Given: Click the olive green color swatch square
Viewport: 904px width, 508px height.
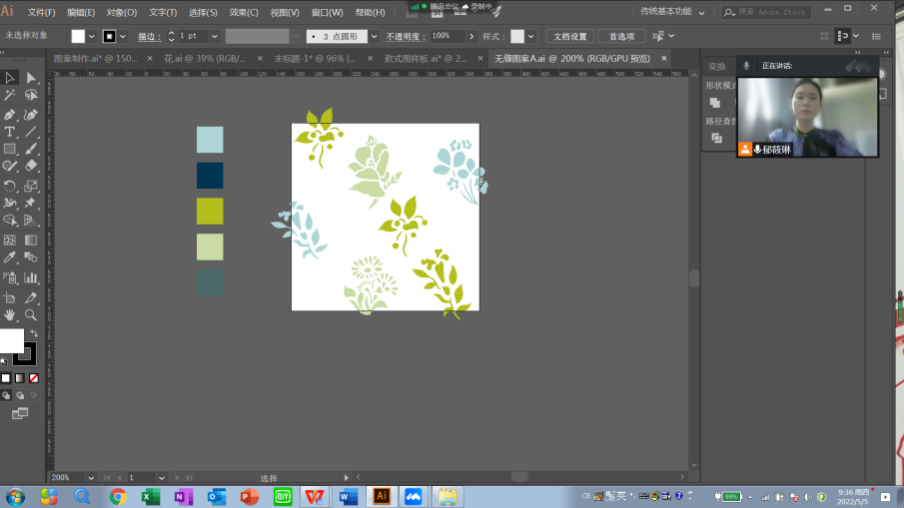Looking at the screenshot, I should click(x=210, y=211).
